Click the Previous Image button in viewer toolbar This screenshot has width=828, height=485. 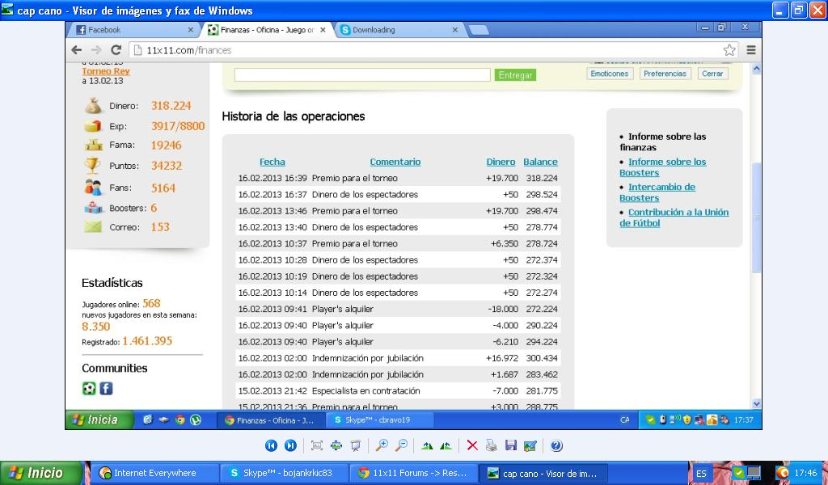[271, 445]
